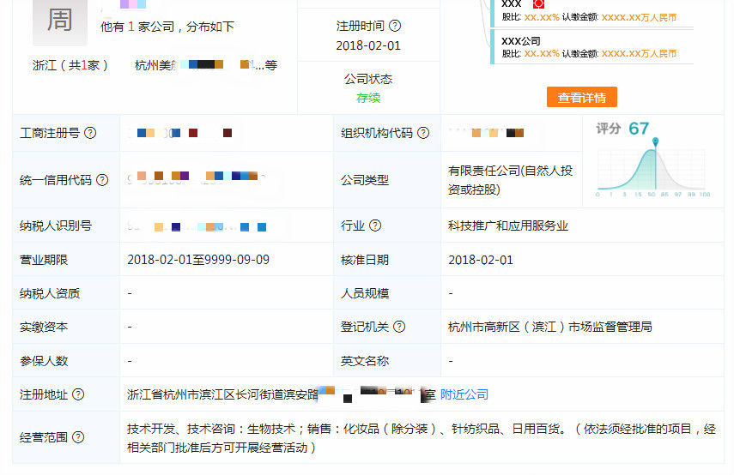Screen dimensions: 734x475
Task: Open the 附近公司 link
Action: (x=464, y=394)
